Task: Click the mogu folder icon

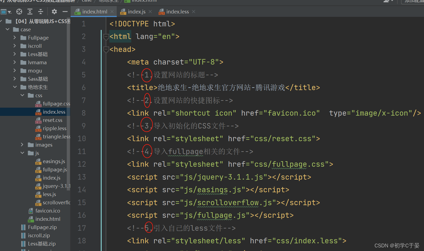Action: (23, 71)
